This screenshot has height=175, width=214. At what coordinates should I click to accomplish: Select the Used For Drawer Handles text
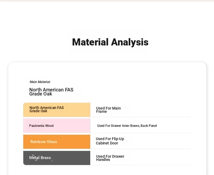[x=110, y=158]
